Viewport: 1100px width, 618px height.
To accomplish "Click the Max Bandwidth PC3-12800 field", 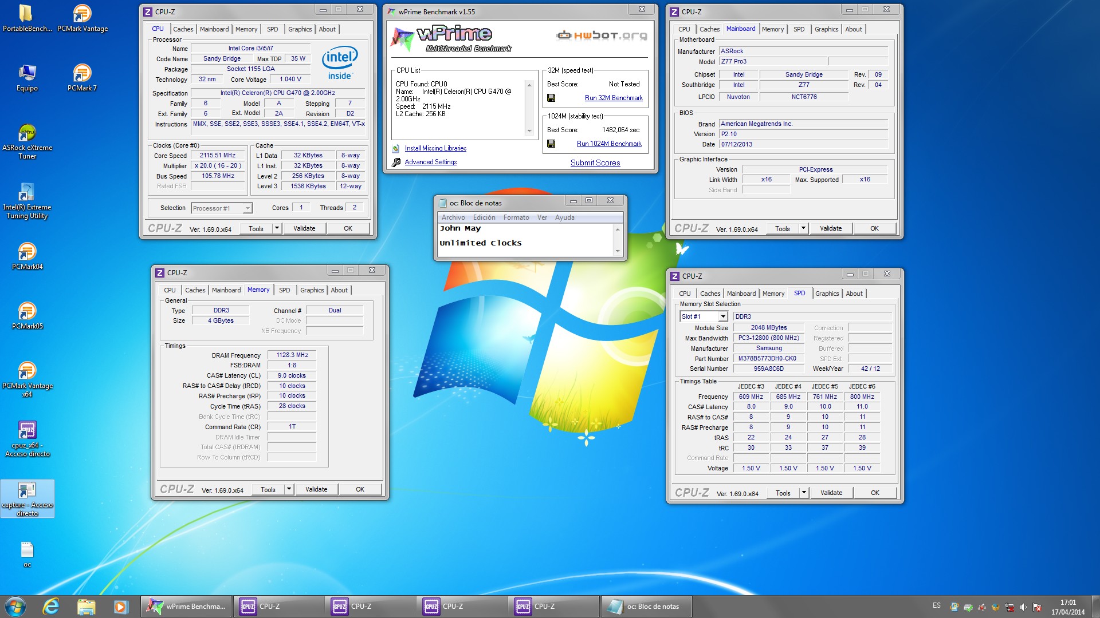I will [x=768, y=338].
